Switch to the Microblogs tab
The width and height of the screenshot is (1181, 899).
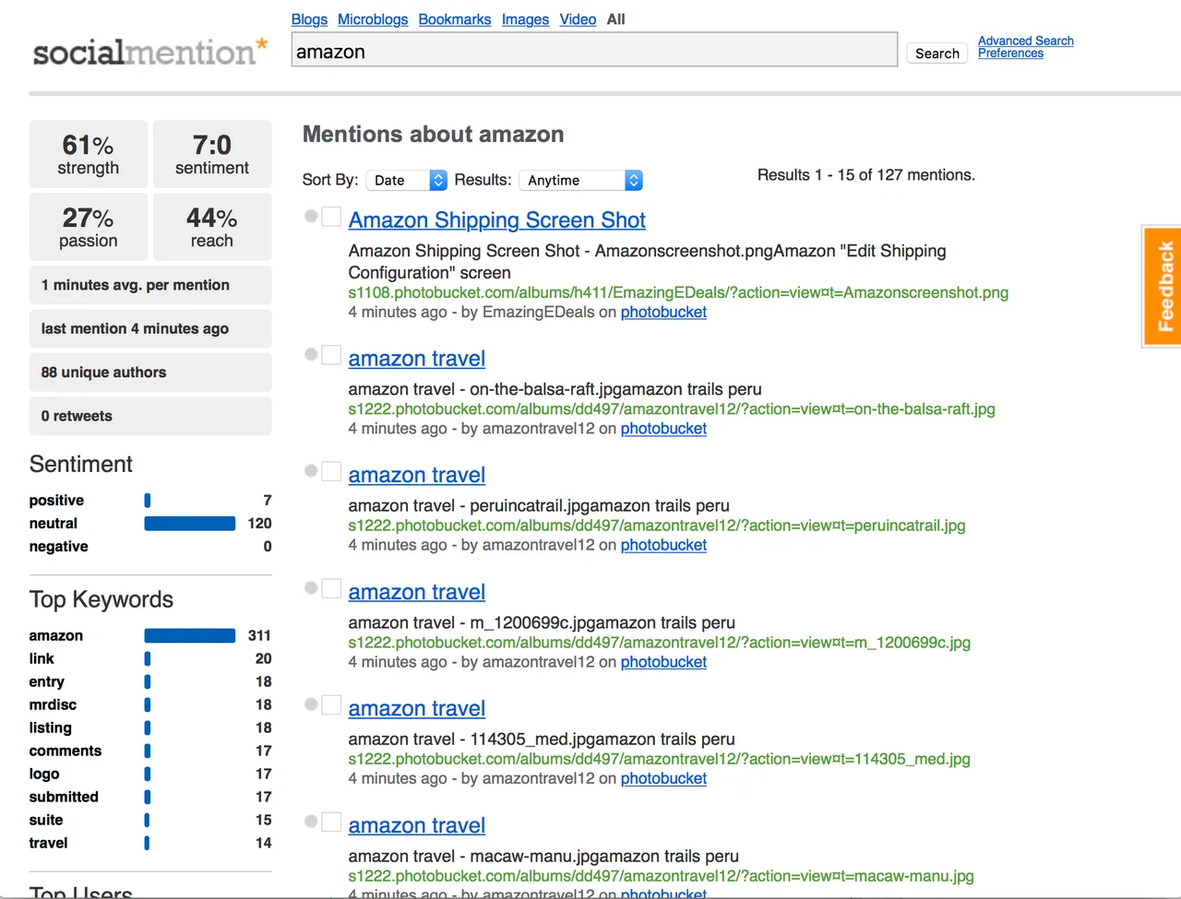[x=373, y=19]
